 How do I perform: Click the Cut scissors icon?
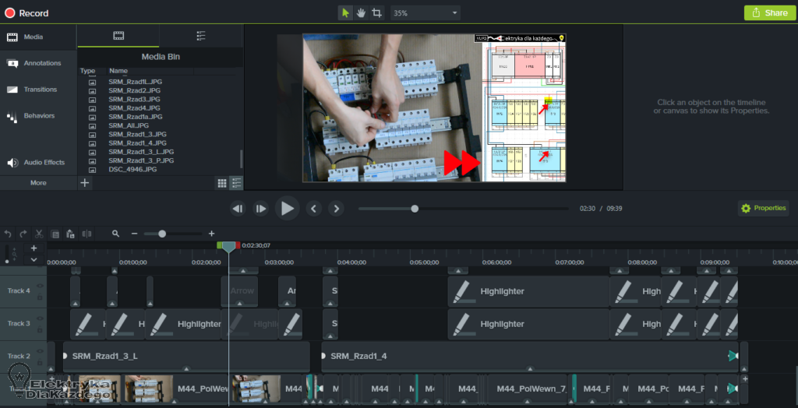tap(39, 234)
